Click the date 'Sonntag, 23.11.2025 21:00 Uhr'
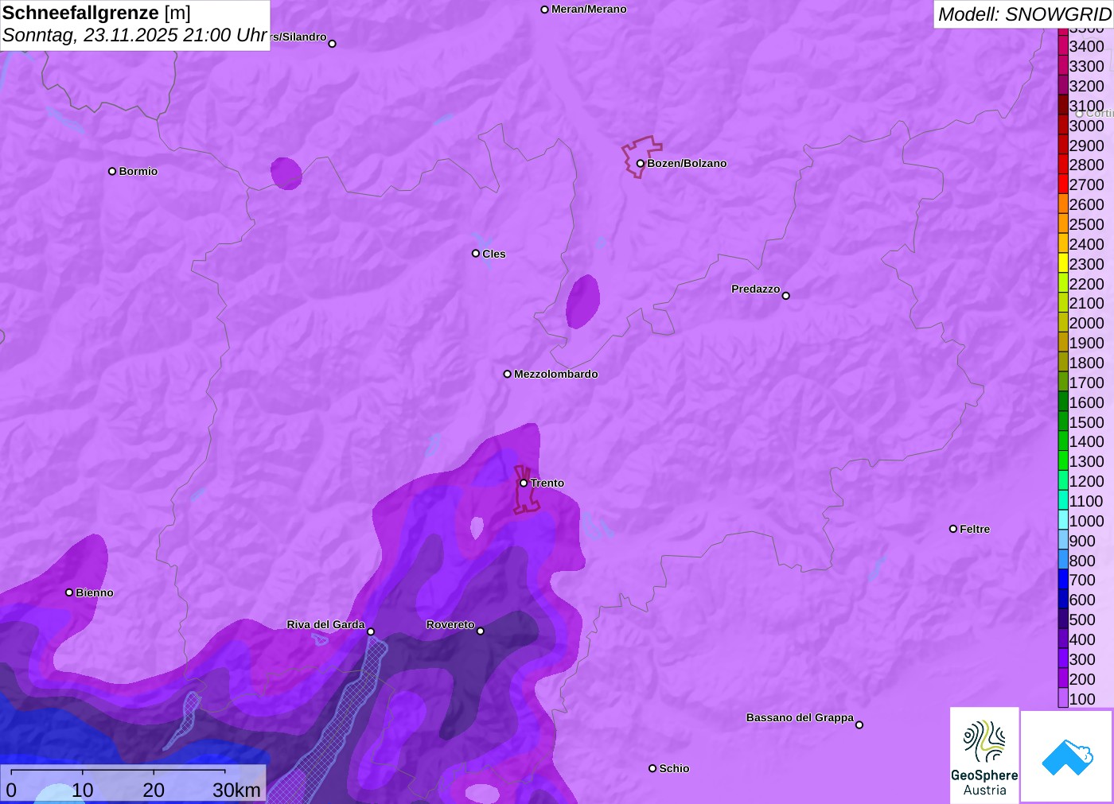 134,35
